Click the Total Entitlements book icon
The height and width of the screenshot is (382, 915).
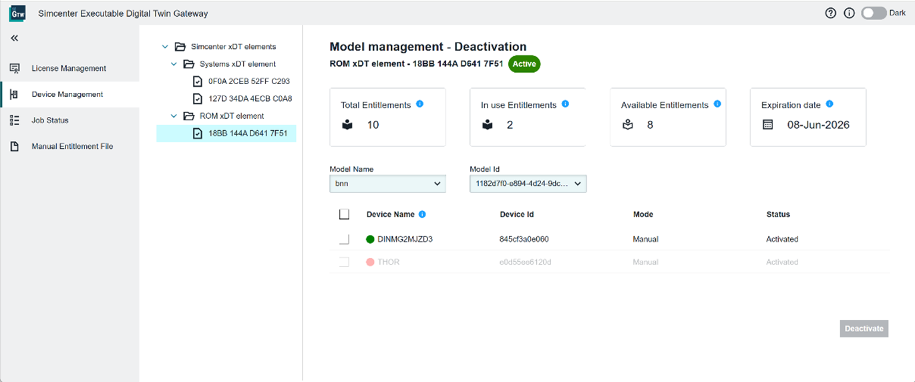click(x=347, y=125)
